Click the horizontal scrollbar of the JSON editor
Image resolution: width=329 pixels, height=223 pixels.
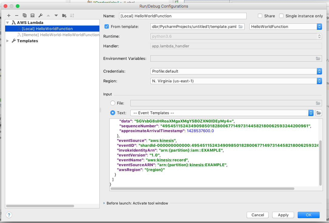coord(202,189)
